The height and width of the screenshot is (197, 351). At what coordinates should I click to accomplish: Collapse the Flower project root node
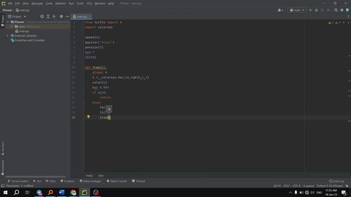click(x=8, y=22)
